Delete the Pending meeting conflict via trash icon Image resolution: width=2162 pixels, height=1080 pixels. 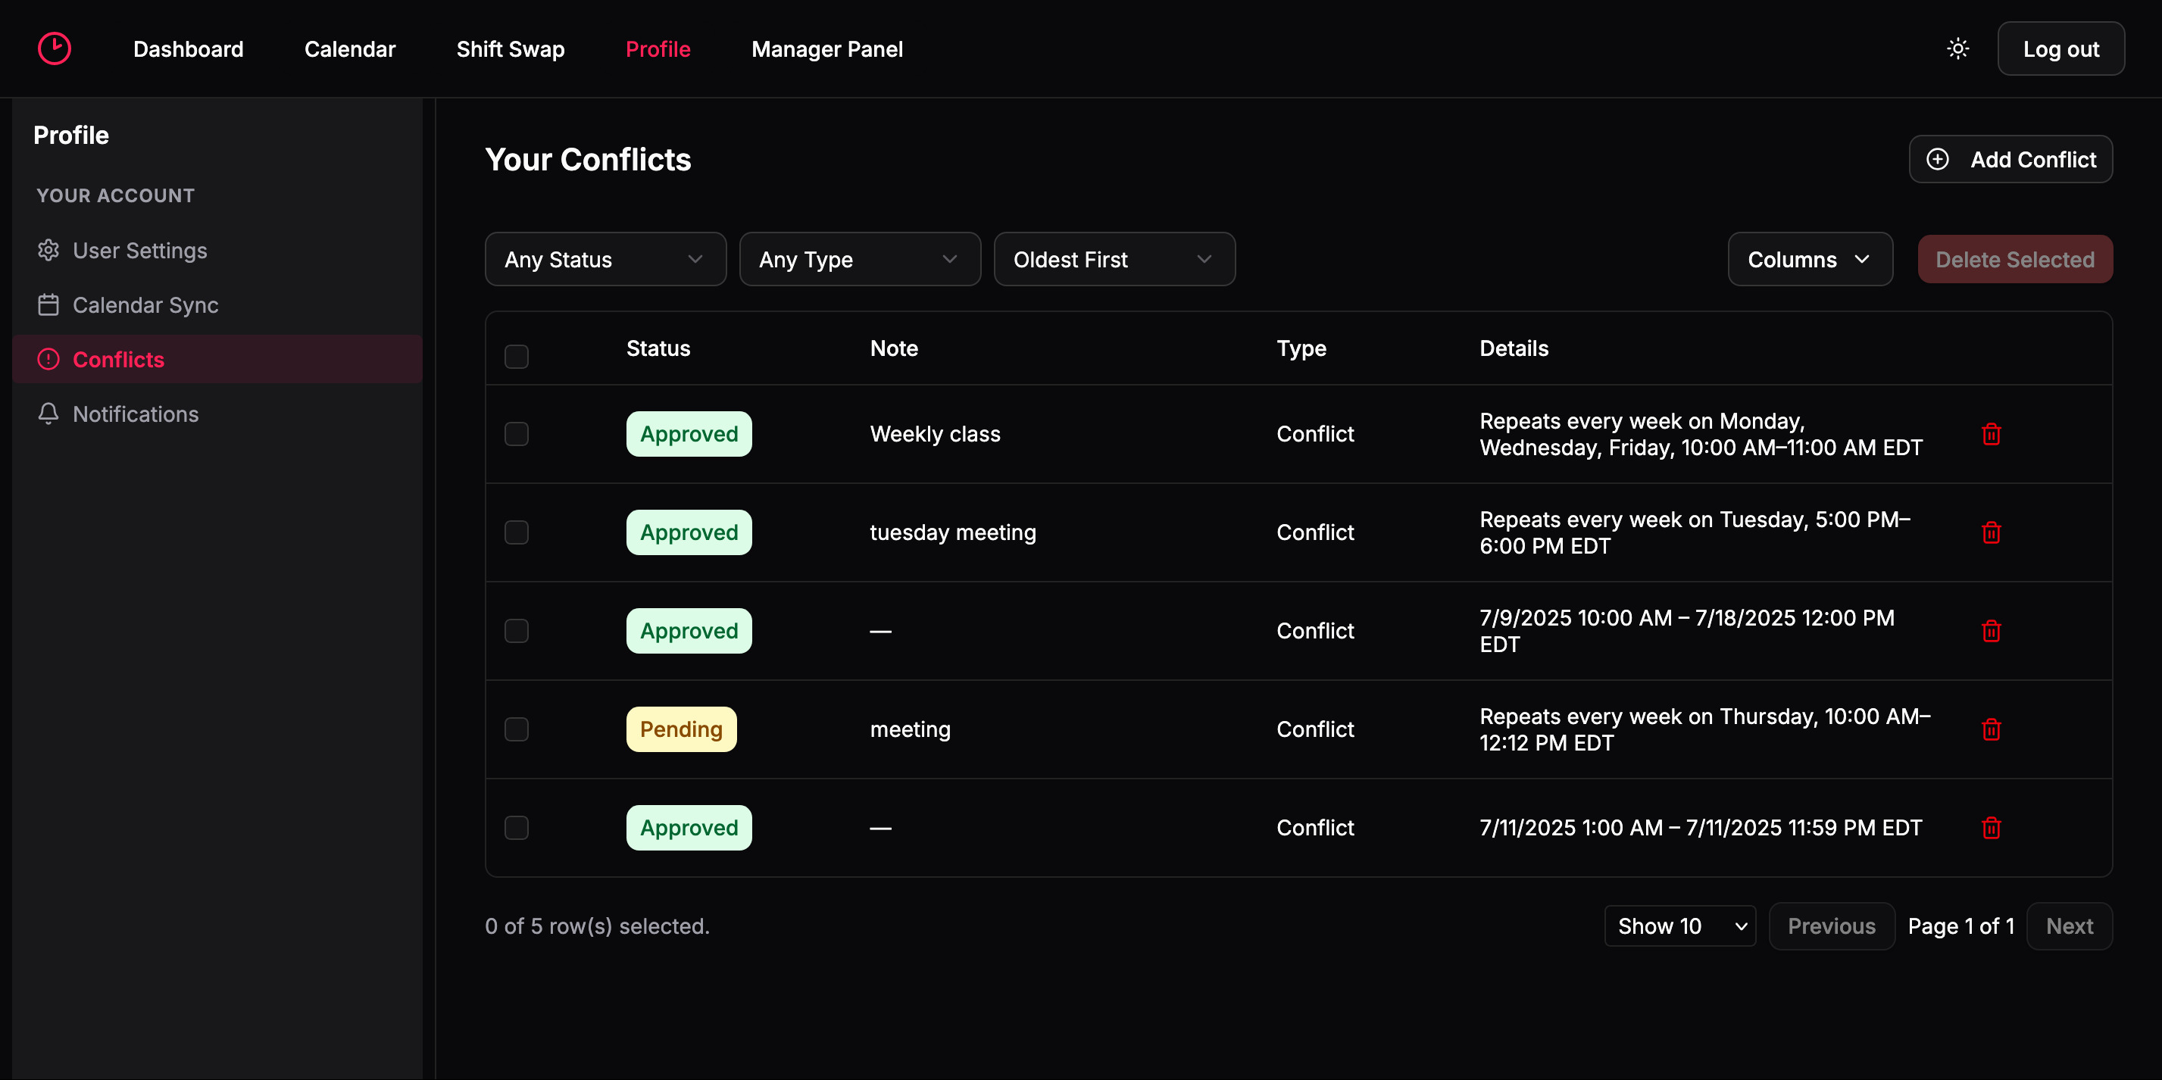(x=1991, y=729)
